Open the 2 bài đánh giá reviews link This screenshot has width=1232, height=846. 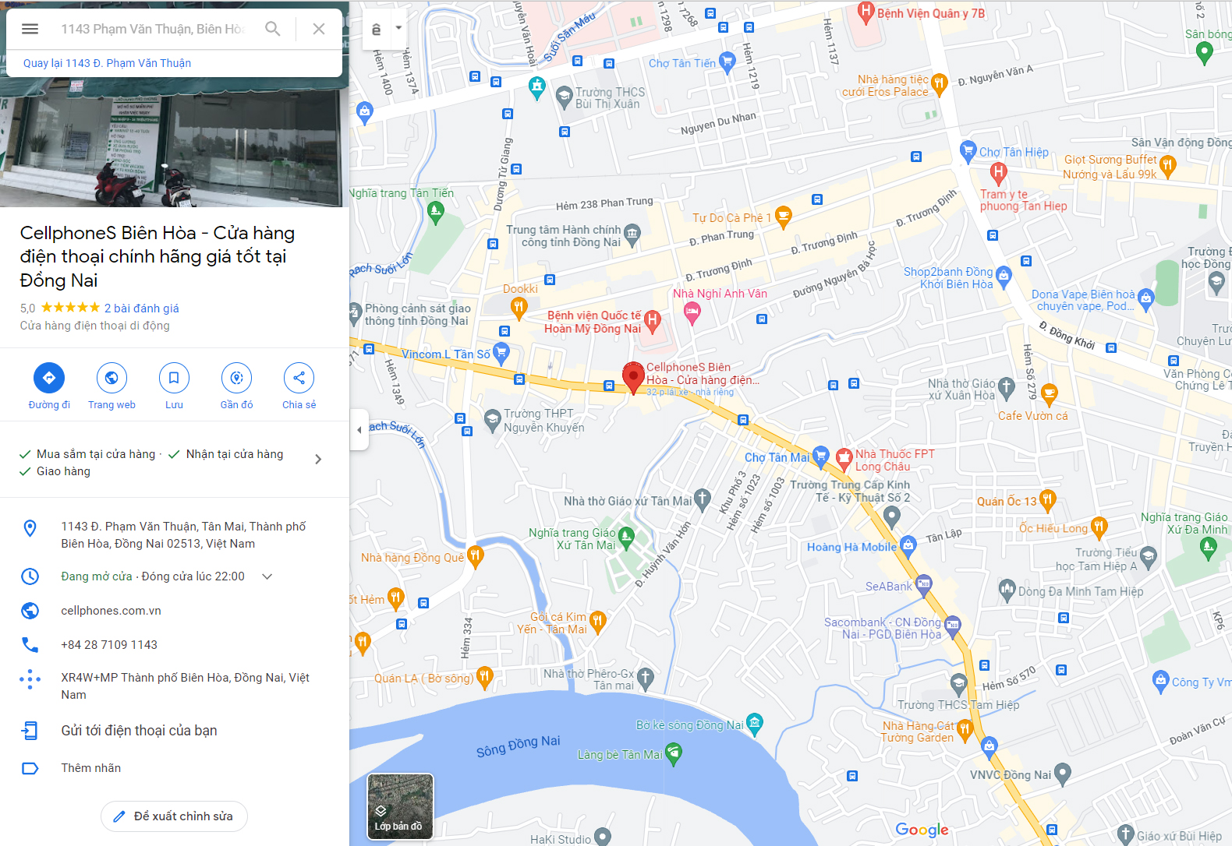point(142,308)
